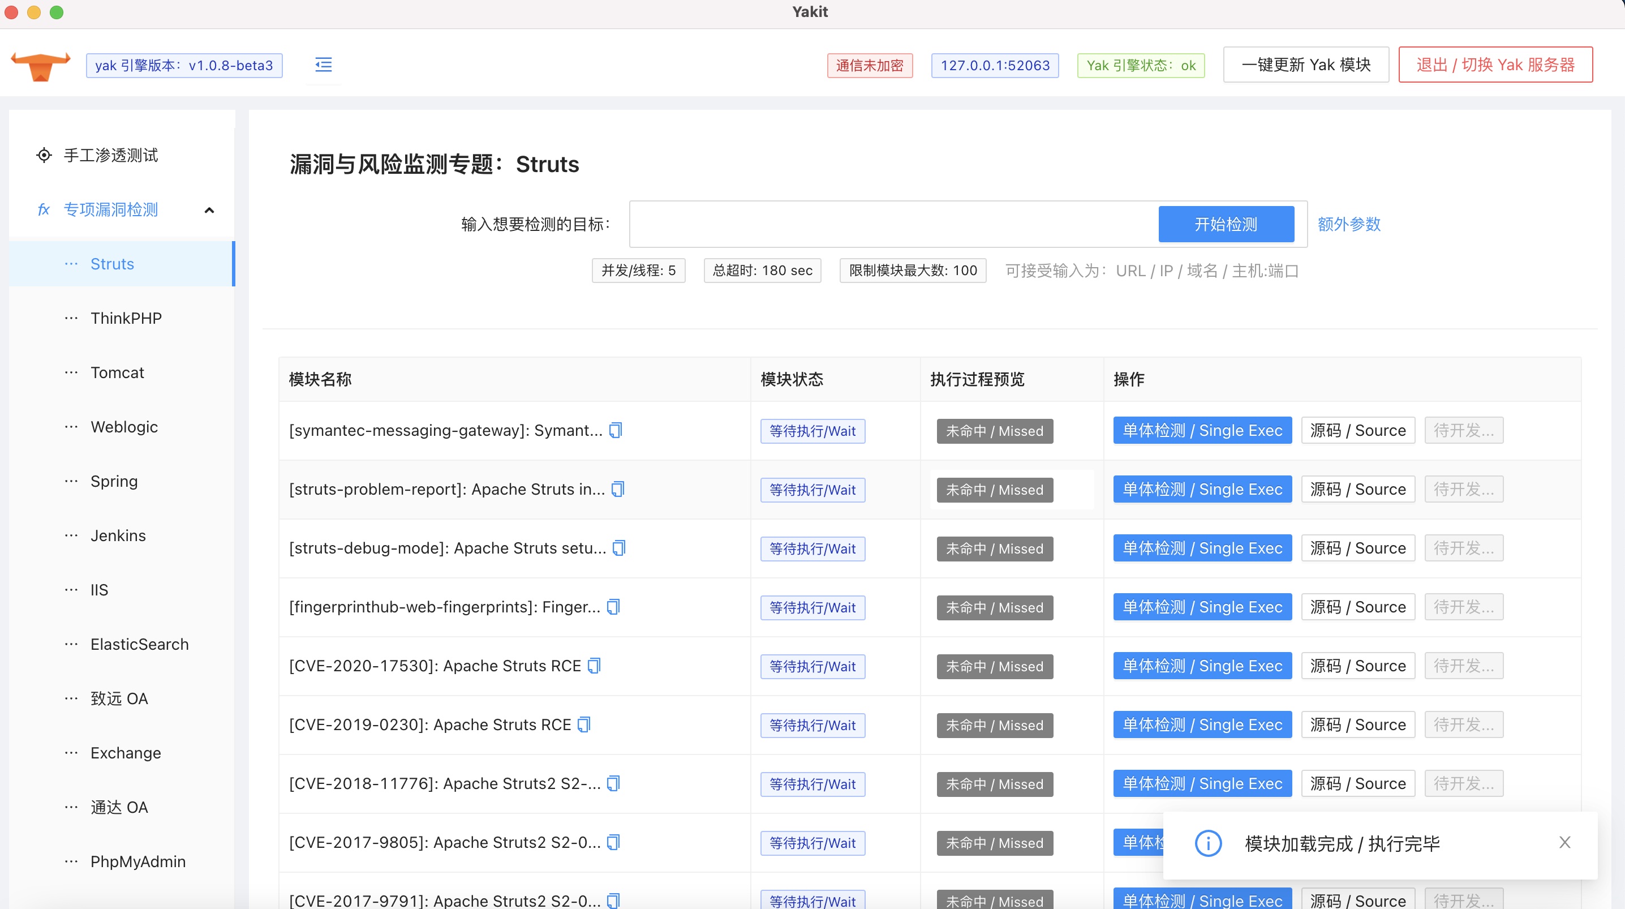Copy symantec-messaging-gateway module name icon
The image size is (1625, 909).
pos(615,431)
